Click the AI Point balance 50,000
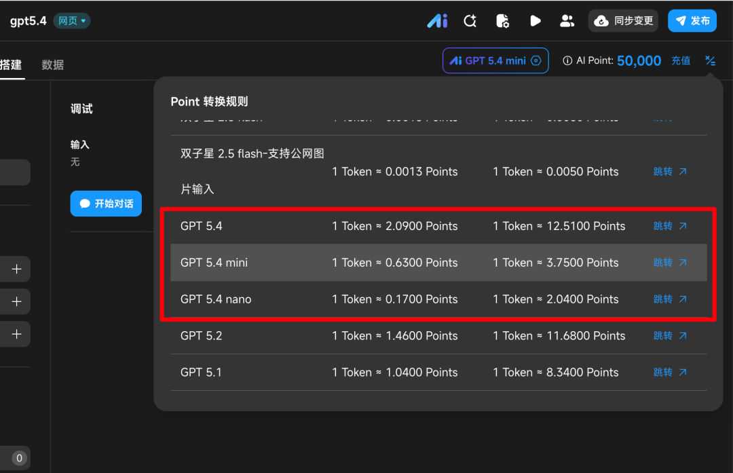 pos(639,61)
